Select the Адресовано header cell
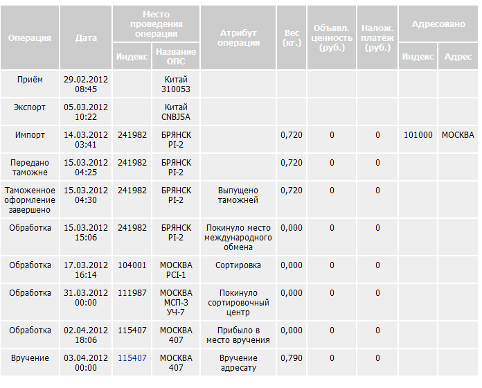 pos(438,24)
